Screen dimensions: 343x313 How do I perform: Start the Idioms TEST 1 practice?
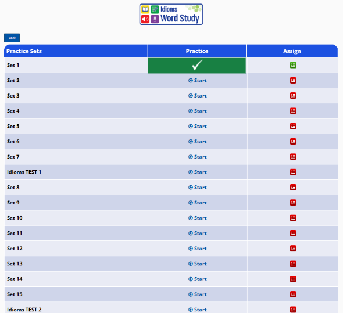pyautogui.click(x=197, y=172)
